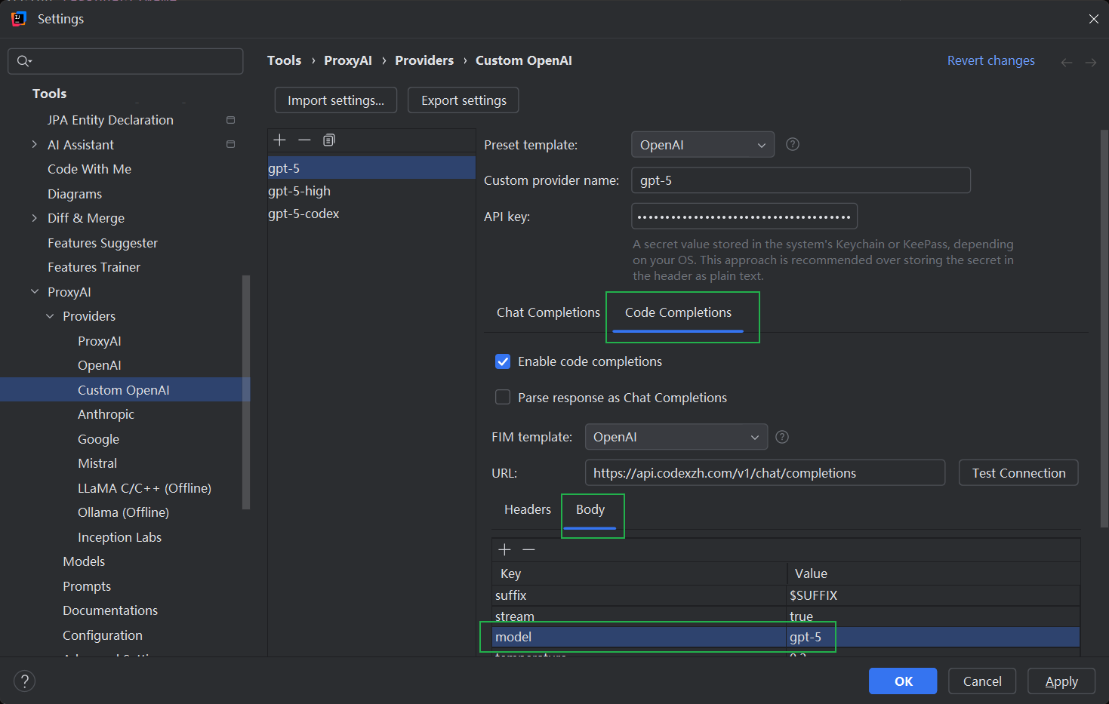Collapse the Providers tree node

pyautogui.click(x=48, y=316)
